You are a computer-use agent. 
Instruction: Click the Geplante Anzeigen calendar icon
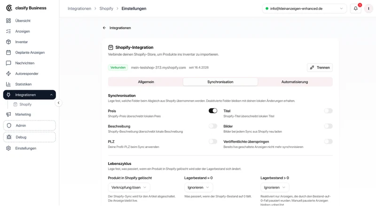(8, 53)
